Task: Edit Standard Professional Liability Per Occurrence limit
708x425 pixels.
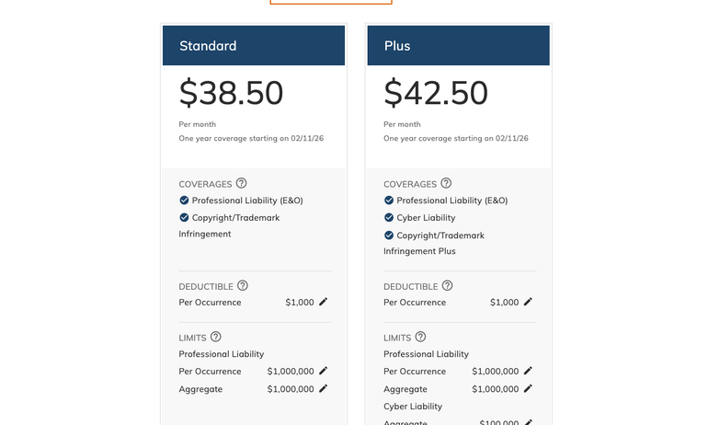Action: tap(324, 371)
